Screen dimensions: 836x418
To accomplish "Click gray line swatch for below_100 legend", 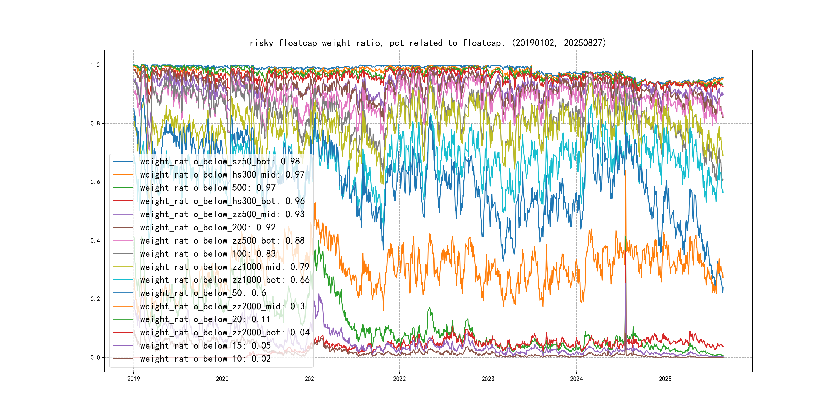I will pyautogui.click(x=123, y=254).
